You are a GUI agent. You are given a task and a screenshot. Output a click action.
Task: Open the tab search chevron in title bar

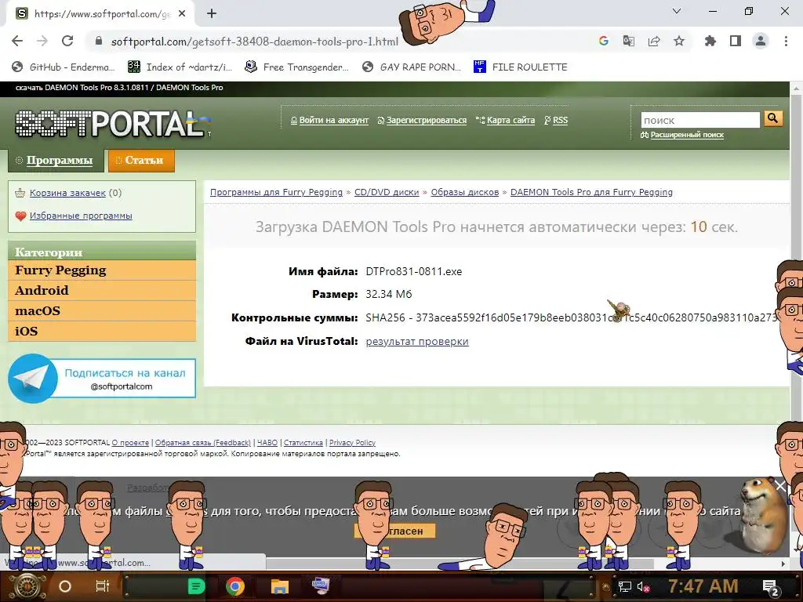[677, 11]
